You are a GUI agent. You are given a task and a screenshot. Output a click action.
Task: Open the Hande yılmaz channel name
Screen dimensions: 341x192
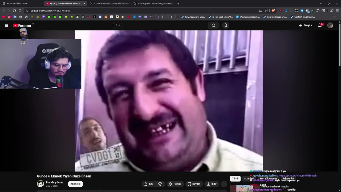(x=55, y=182)
